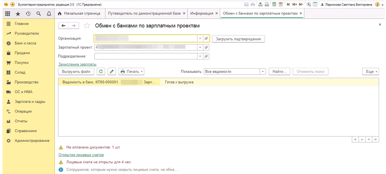Open the sections menu grid icon
Screen dimensions: 386x174
click(x=8, y=14)
